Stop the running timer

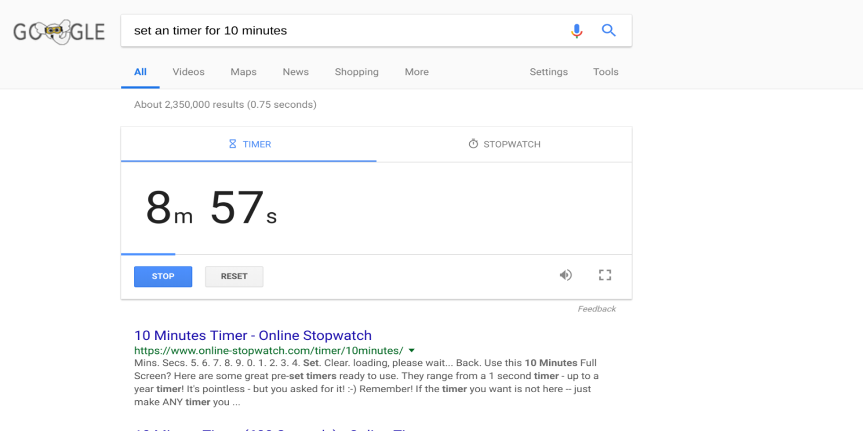[x=163, y=276]
